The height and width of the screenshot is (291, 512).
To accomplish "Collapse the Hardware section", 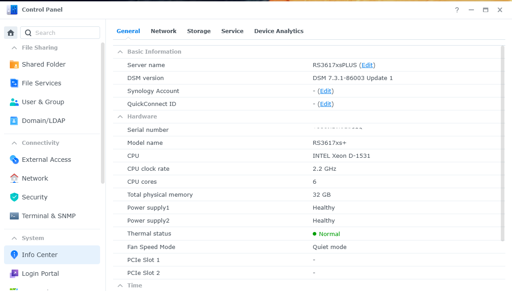I will tap(120, 117).
